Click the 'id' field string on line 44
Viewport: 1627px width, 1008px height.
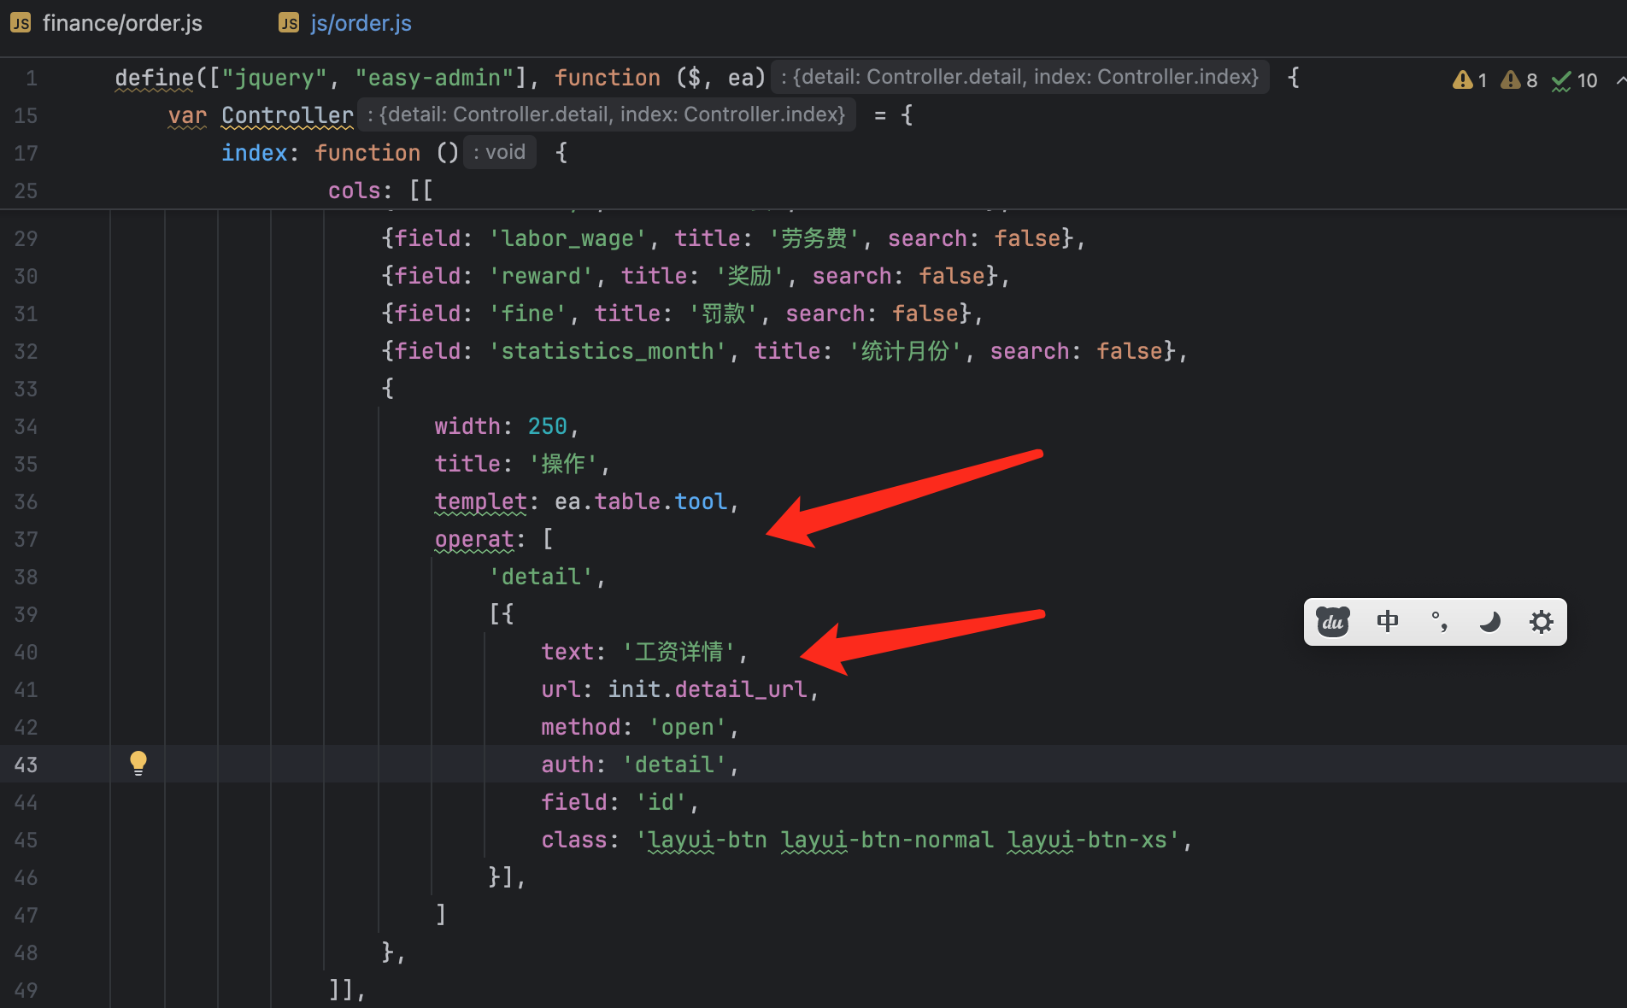tap(661, 802)
